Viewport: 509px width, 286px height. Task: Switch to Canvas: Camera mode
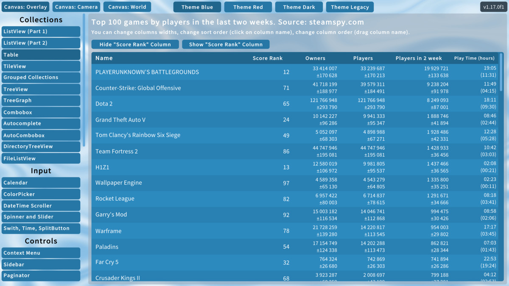(76, 7)
